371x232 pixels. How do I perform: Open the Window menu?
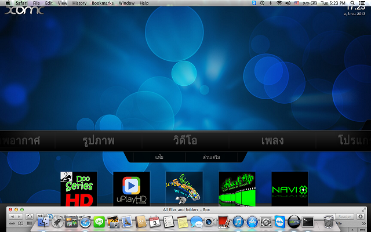click(126, 3)
